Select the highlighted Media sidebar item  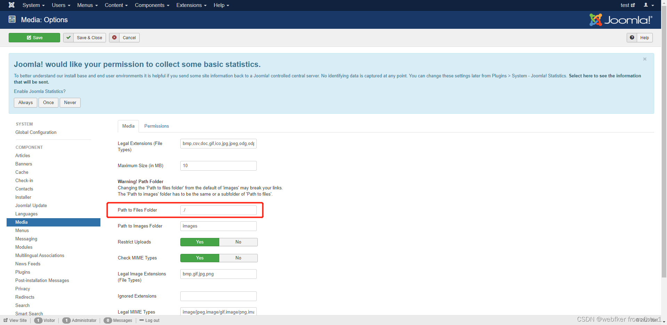[x=53, y=222]
